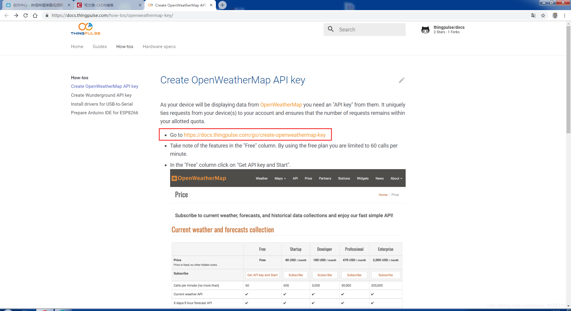The width and height of the screenshot is (571, 311).
Task: Click the scrollbar down arrow
Action: point(568,306)
